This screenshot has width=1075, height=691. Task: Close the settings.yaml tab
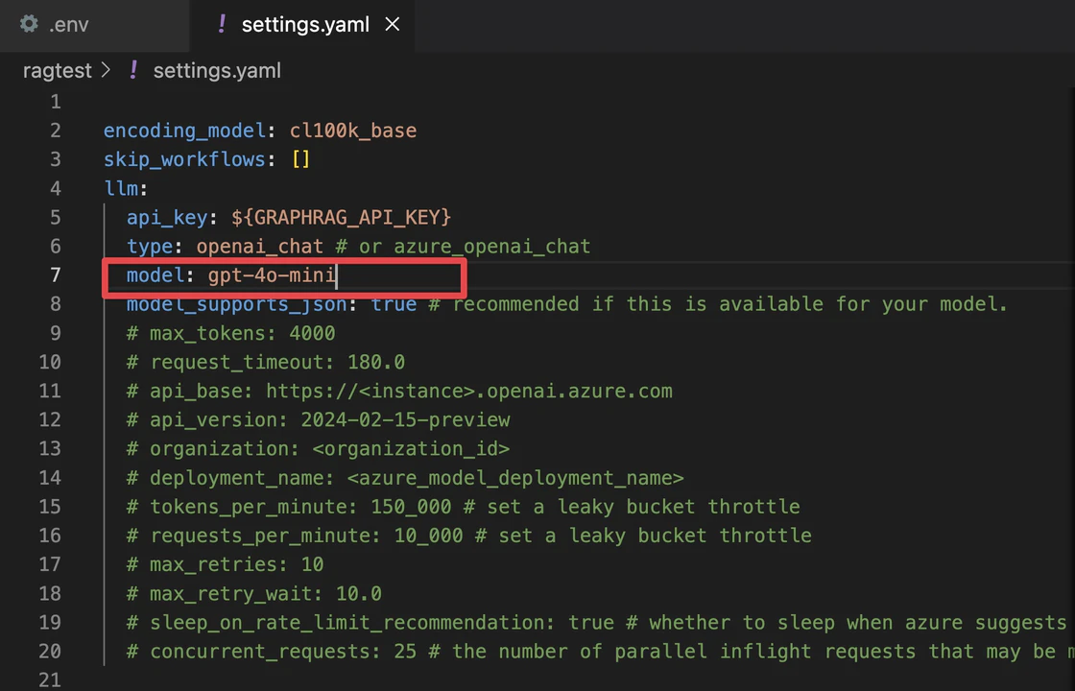click(x=393, y=25)
